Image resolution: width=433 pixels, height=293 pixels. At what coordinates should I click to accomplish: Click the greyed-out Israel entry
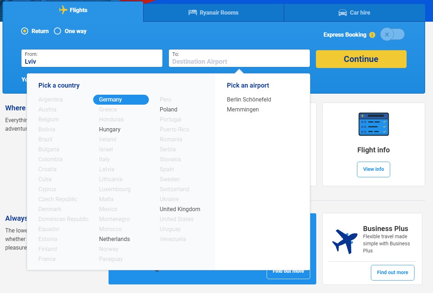[106, 150]
